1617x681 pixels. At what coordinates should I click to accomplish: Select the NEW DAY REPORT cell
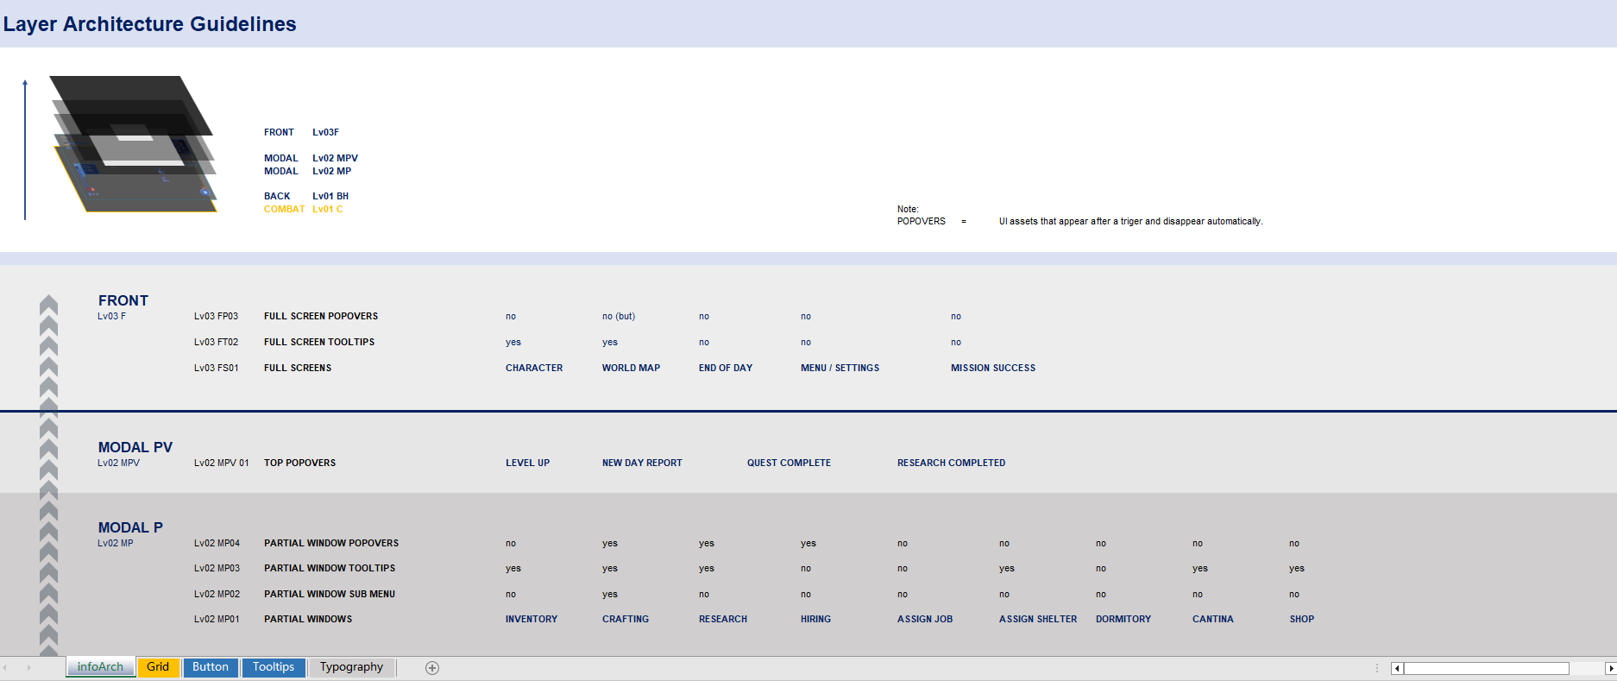(x=642, y=463)
